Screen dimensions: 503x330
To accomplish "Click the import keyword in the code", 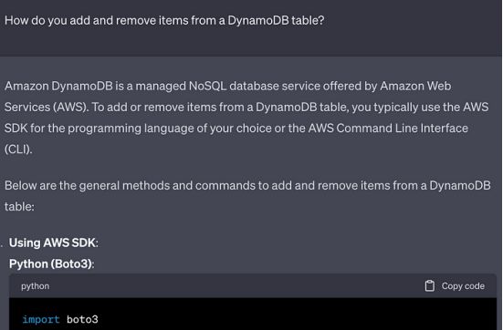I will [41, 319].
